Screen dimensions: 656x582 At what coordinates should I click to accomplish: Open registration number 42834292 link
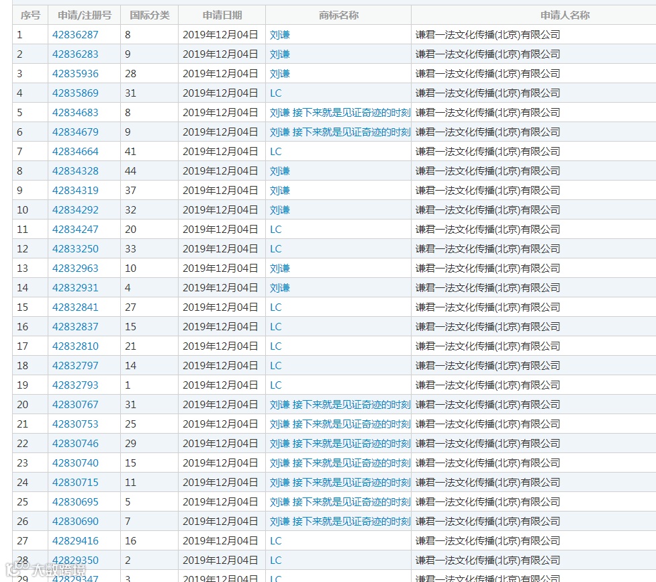click(x=75, y=210)
